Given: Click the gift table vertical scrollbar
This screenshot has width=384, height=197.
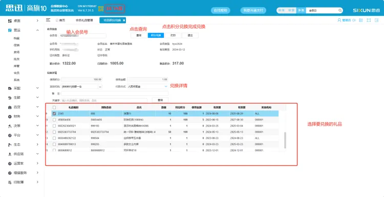Looking at the screenshot, I should [285, 140].
